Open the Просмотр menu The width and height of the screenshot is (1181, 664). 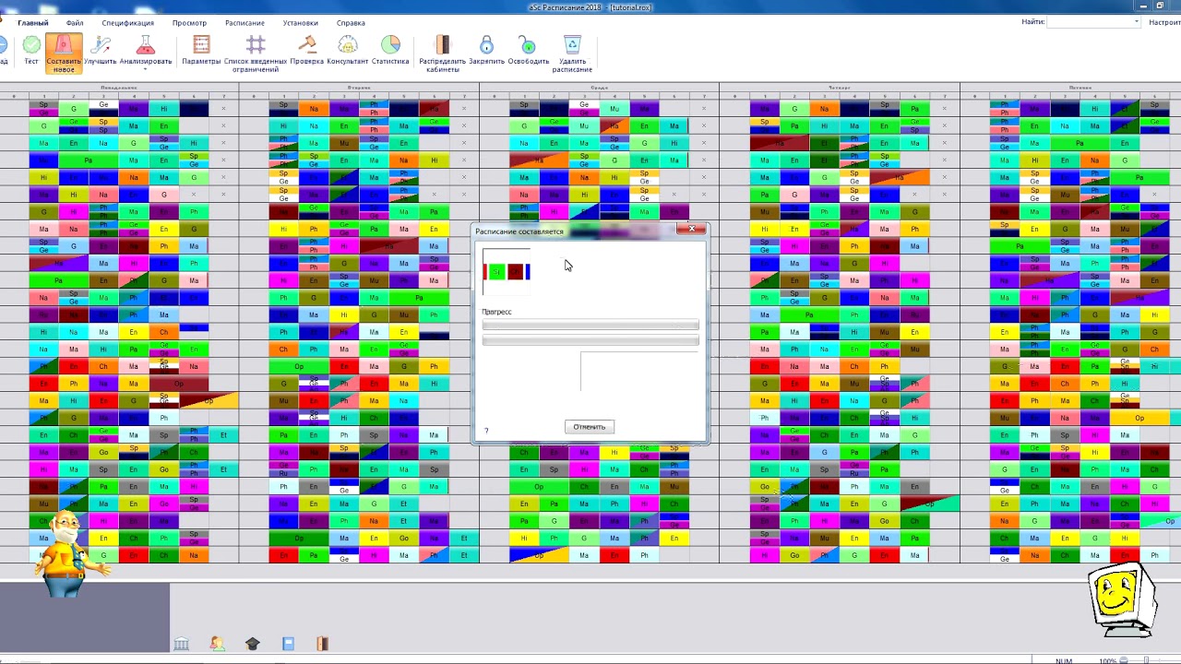click(x=190, y=23)
